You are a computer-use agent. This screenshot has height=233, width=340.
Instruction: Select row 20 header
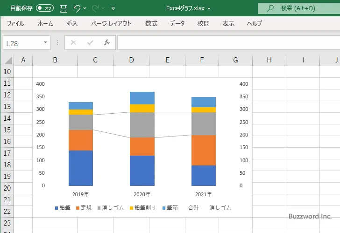pyautogui.click(x=7, y=188)
